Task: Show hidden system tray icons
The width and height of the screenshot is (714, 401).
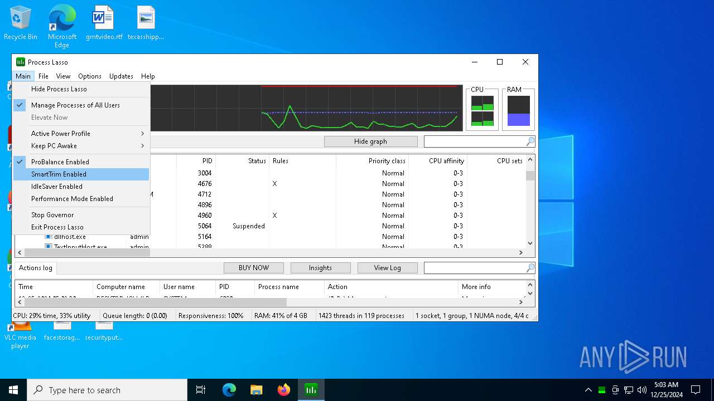Action: point(588,390)
